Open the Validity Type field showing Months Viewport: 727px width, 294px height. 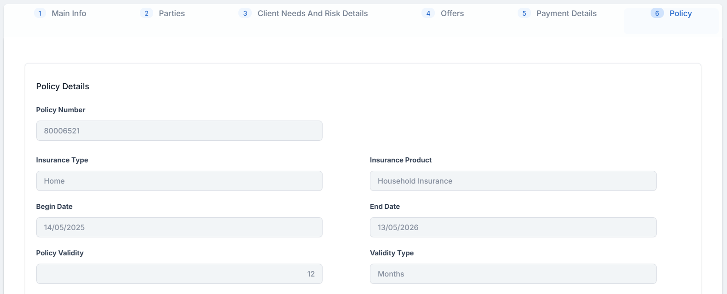point(513,274)
